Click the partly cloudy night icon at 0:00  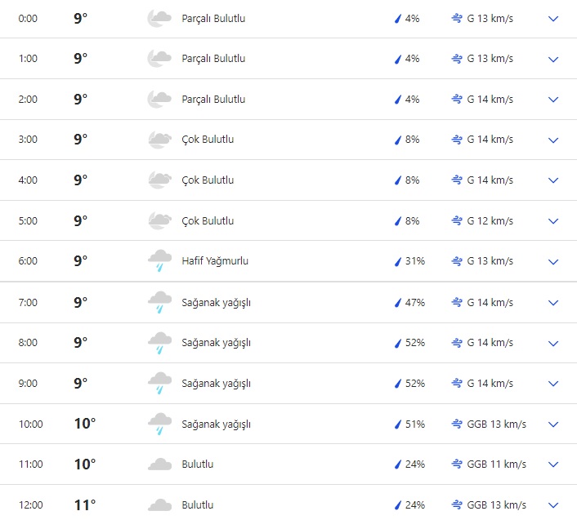coord(159,18)
